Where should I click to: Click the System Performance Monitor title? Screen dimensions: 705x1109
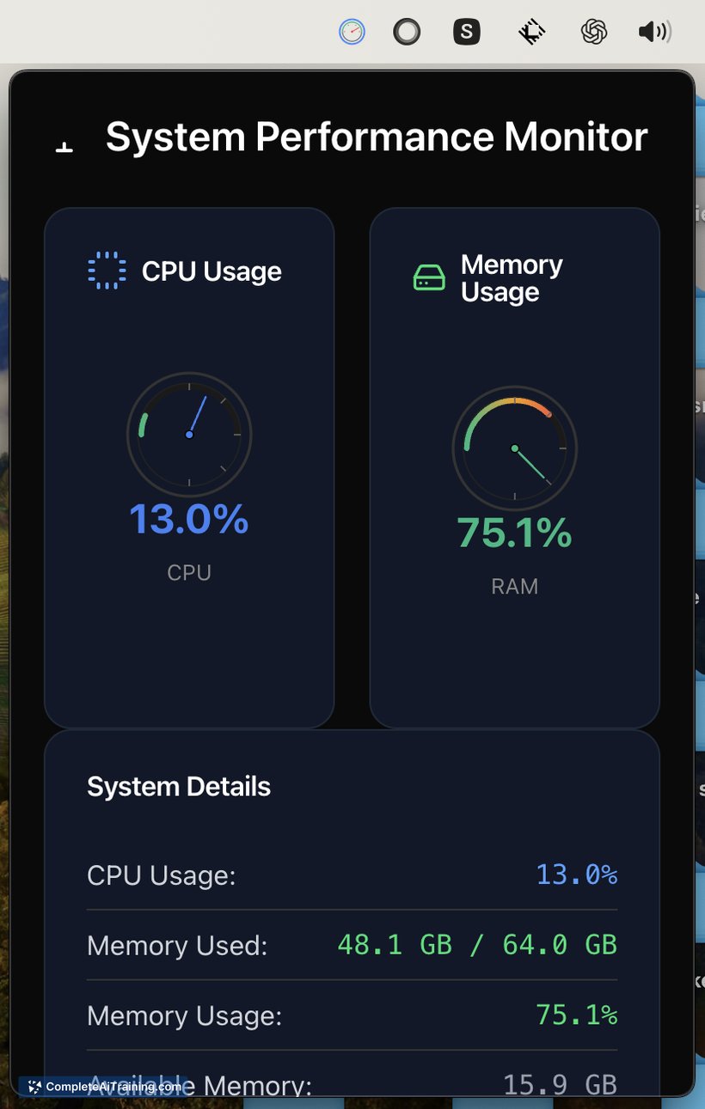pyautogui.click(x=377, y=137)
